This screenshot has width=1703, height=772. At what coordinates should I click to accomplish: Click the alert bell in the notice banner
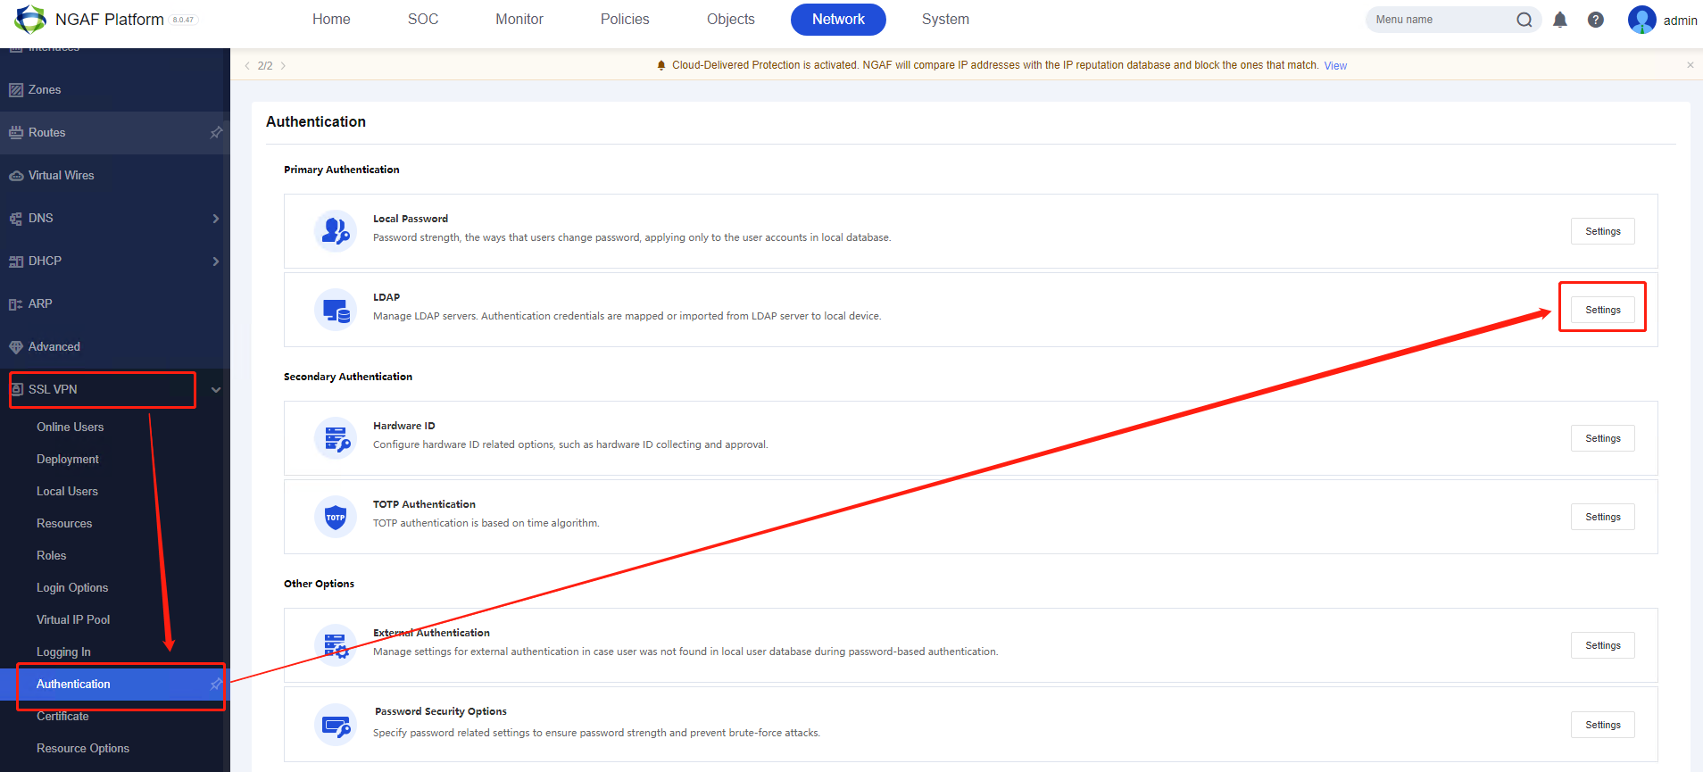(661, 65)
